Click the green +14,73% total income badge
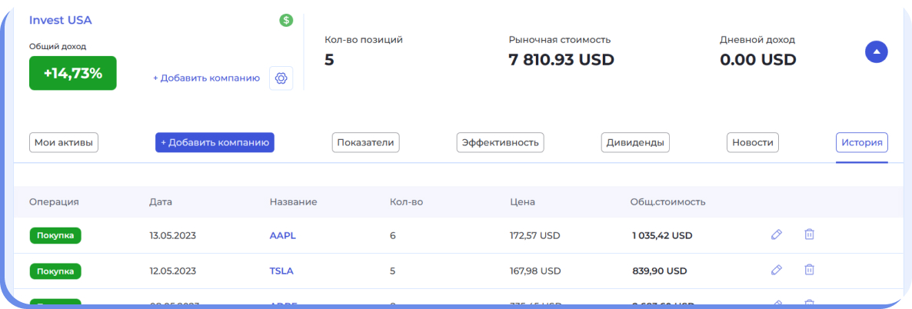This screenshot has height=309, width=912. click(73, 73)
